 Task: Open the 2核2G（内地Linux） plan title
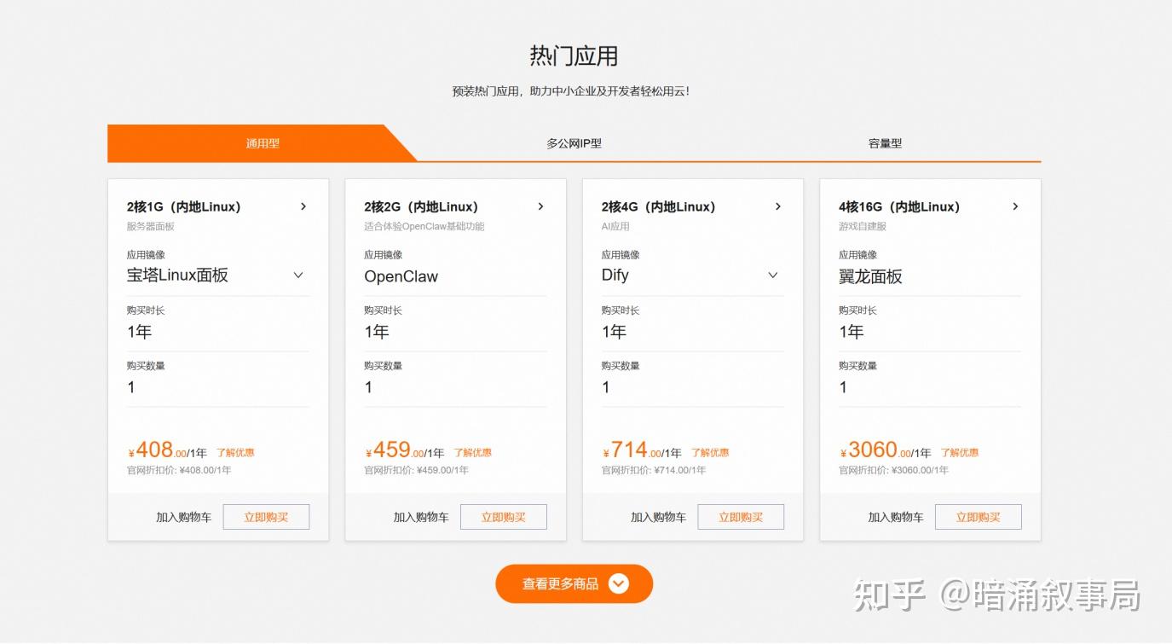coord(421,206)
